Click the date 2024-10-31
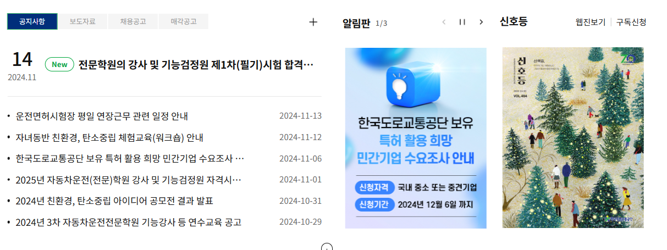Image resolution: width=667 pixels, height=250 pixels. click(300, 201)
